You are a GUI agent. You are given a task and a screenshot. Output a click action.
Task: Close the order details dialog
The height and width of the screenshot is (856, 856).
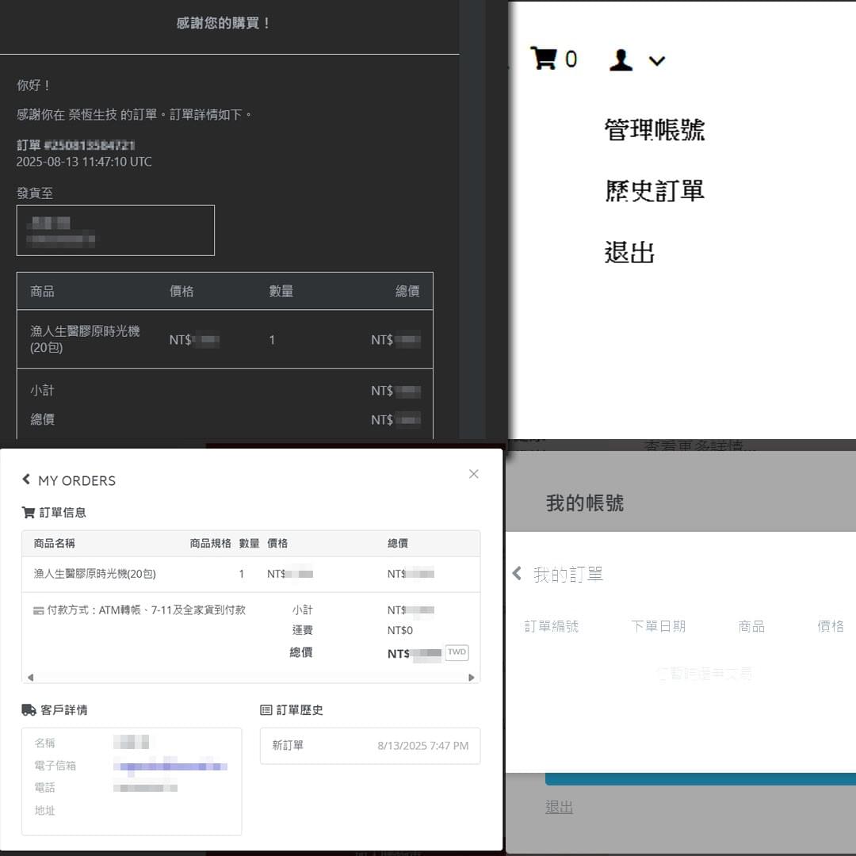pos(474,474)
